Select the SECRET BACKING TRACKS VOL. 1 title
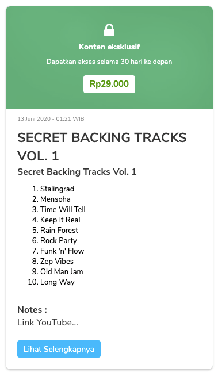The width and height of the screenshot is (218, 376). (102, 147)
